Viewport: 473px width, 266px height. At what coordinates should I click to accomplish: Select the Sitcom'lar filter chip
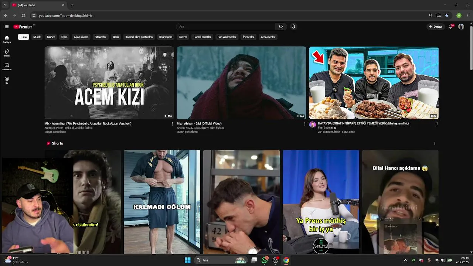pos(101,37)
